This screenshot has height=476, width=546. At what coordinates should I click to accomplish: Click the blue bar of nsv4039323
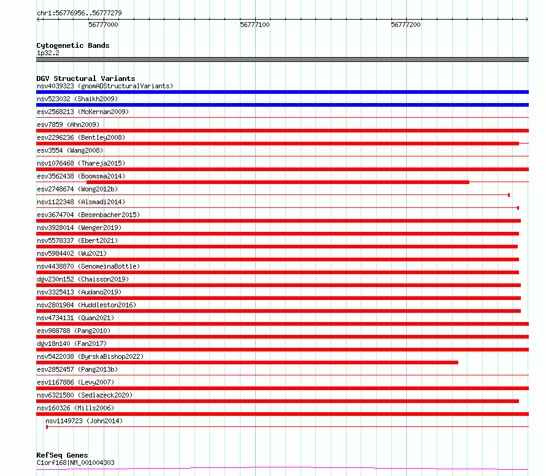click(x=282, y=92)
